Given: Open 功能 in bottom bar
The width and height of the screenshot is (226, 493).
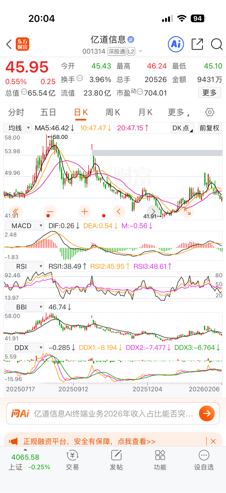Looking at the screenshot, I should pos(160,460).
